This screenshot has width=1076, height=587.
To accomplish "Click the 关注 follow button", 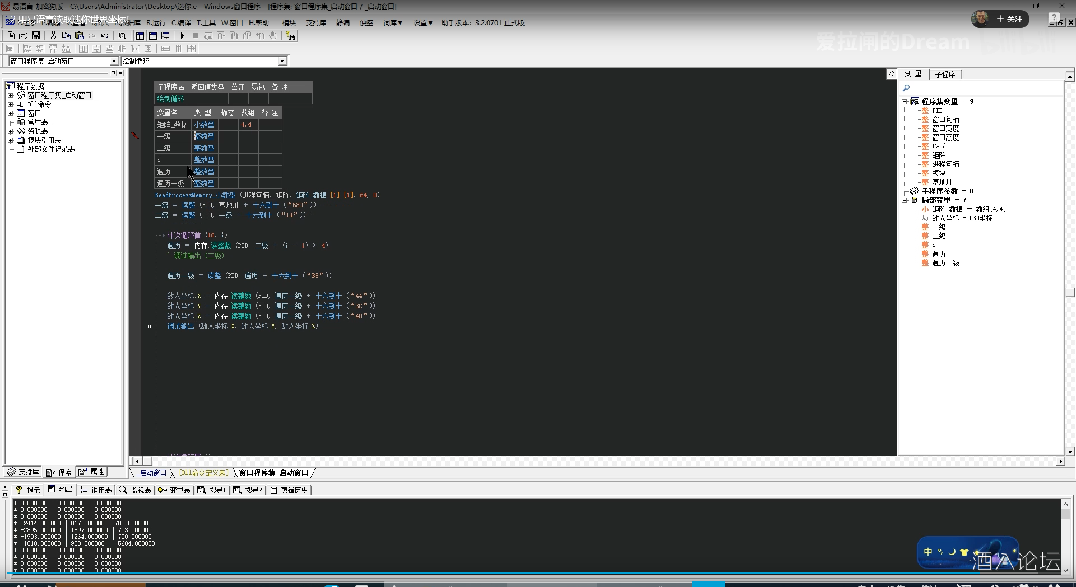I will [1009, 19].
